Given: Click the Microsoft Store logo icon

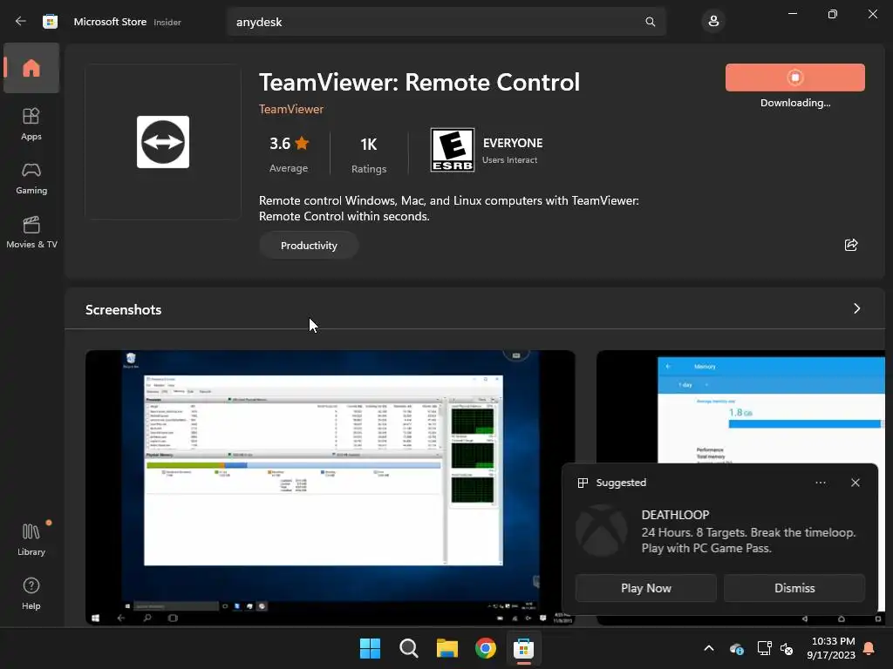Looking at the screenshot, I should tap(50, 22).
